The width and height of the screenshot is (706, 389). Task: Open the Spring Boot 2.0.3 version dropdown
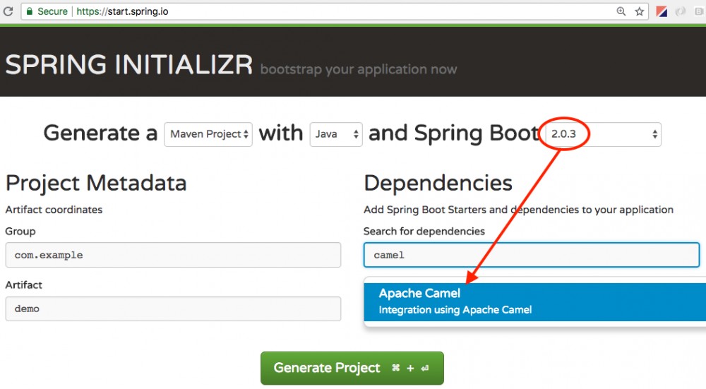(x=603, y=134)
